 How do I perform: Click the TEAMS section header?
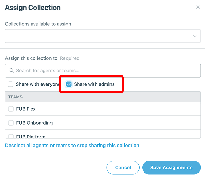[x=15, y=97]
